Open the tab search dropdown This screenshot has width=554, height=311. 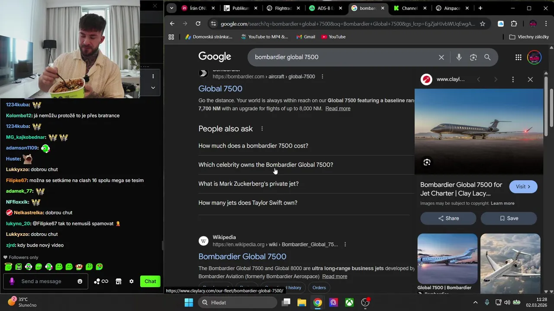pyautogui.click(x=172, y=8)
